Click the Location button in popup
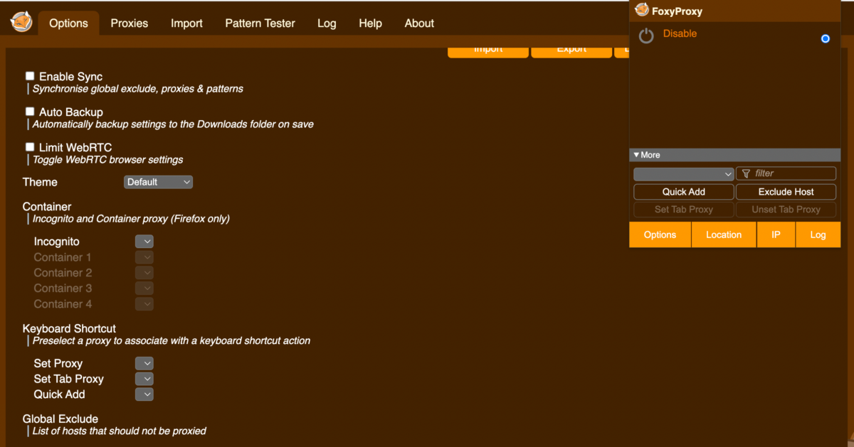854x447 pixels. pos(723,235)
